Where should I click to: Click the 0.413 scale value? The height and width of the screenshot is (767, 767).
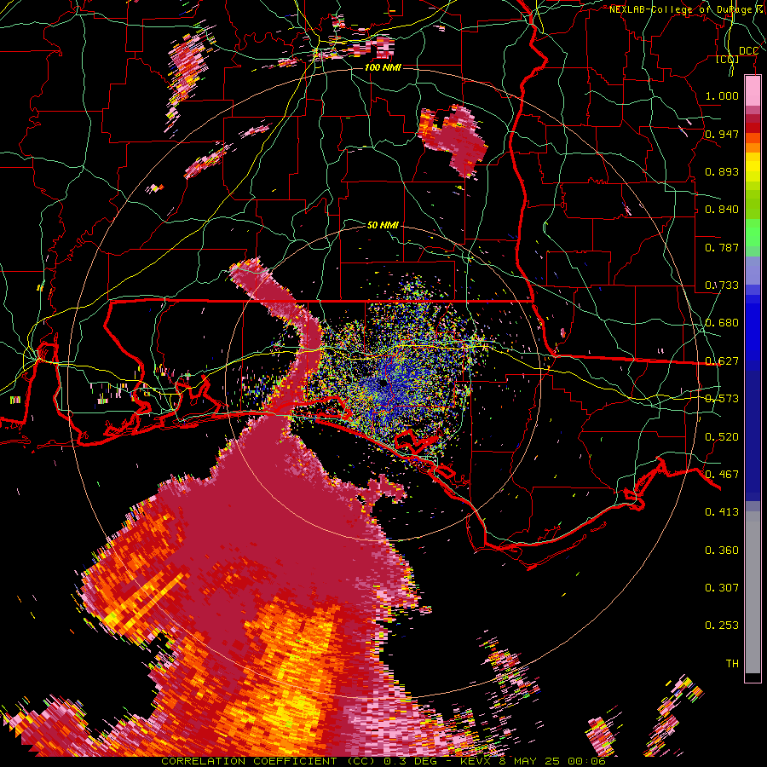point(722,512)
